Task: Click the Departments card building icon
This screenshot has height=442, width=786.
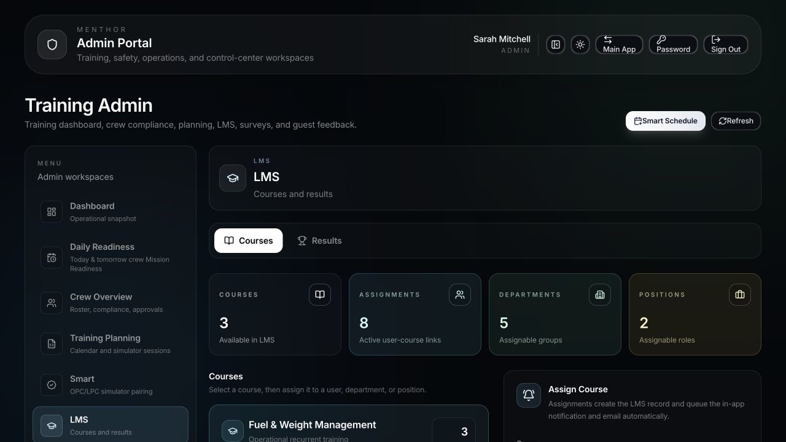Action: point(600,295)
